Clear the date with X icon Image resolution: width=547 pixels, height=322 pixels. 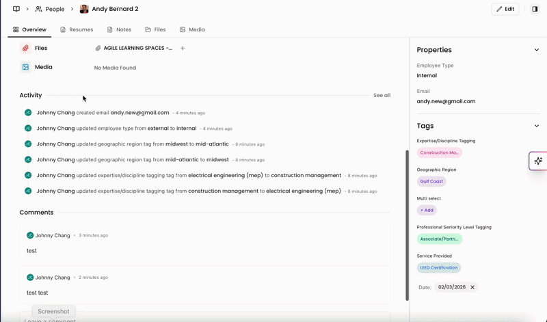[x=472, y=287]
